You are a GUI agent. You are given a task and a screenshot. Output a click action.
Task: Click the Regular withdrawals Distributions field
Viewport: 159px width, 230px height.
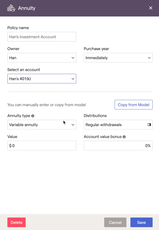coord(118,124)
